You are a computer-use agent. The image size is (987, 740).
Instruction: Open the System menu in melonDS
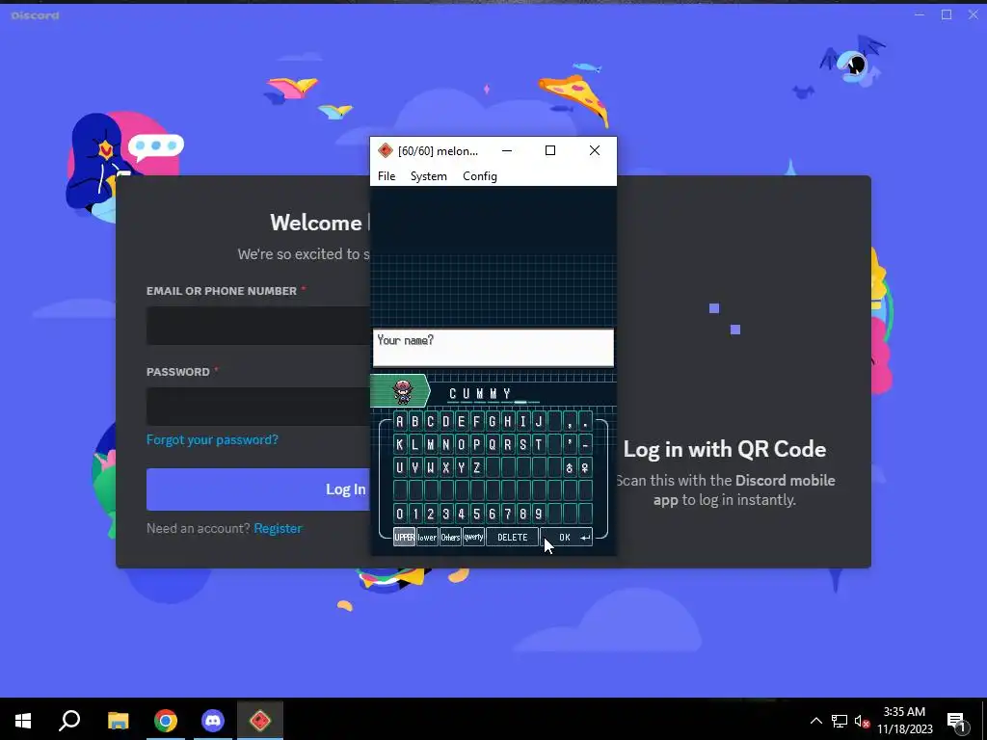(x=429, y=176)
